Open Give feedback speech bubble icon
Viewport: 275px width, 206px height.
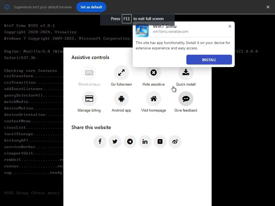pos(186,99)
